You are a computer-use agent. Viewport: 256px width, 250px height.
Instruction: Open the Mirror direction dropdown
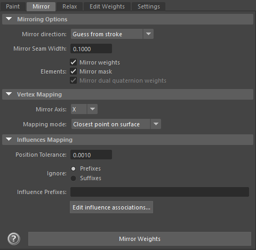pyautogui.click(x=112, y=34)
